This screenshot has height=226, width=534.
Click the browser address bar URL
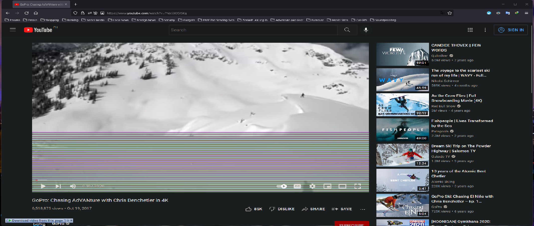pos(147,13)
